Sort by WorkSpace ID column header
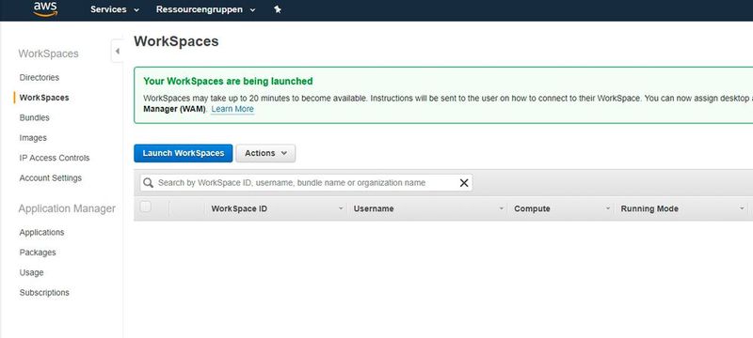753x338 pixels. (x=239, y=208)
